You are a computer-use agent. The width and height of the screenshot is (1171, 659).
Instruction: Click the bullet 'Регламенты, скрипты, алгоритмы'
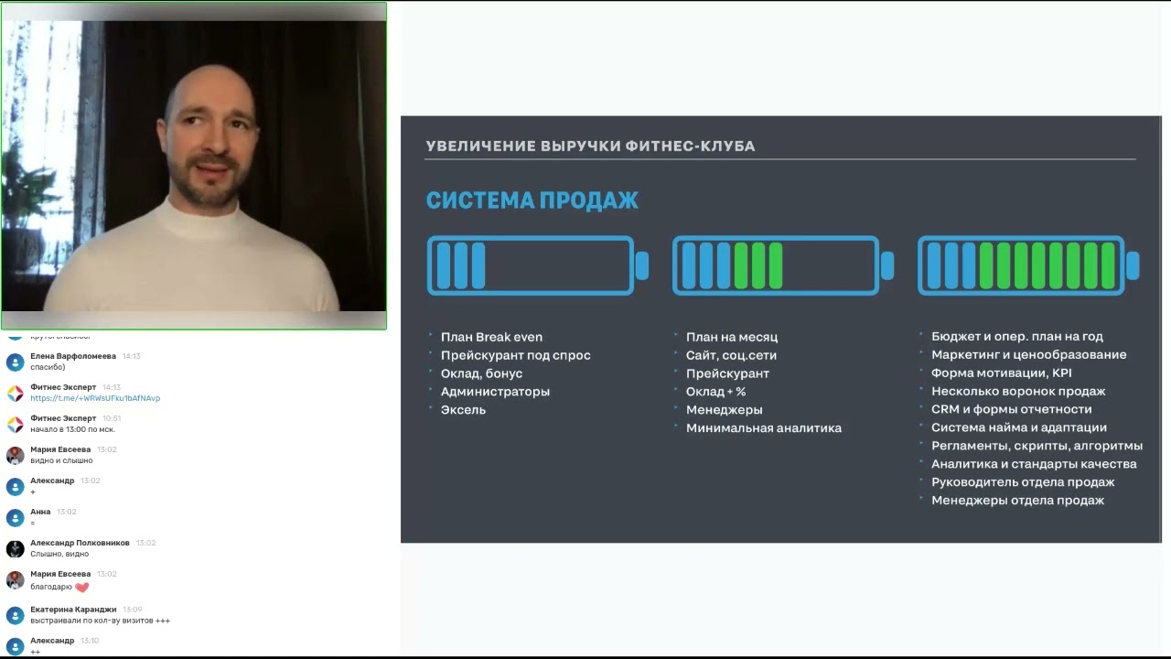[x=1037, y=446]
